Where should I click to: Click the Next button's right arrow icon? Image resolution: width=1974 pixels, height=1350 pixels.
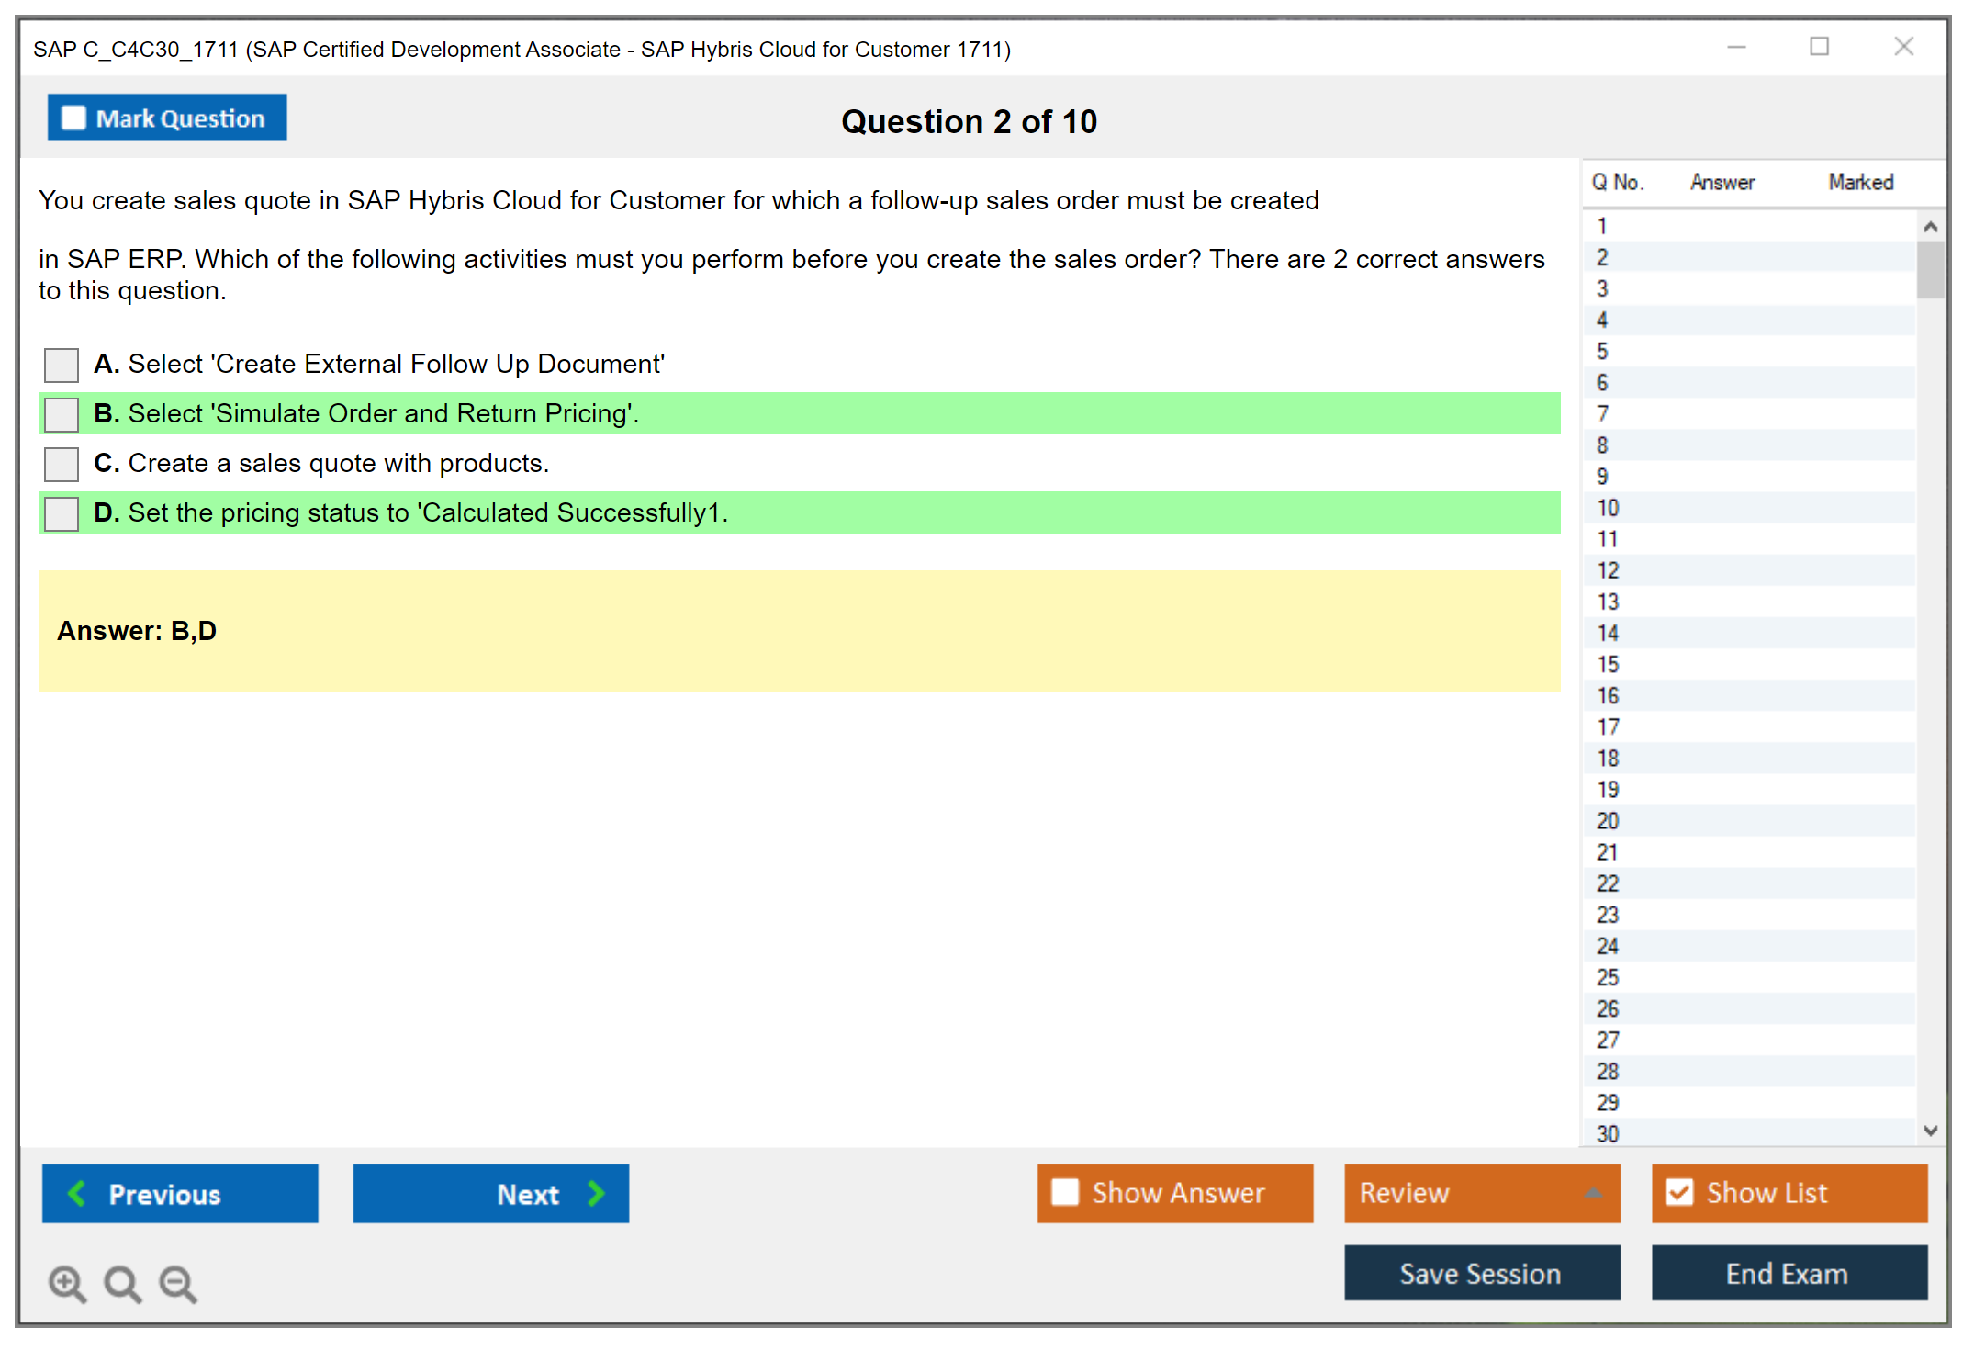pos(596,1193)
